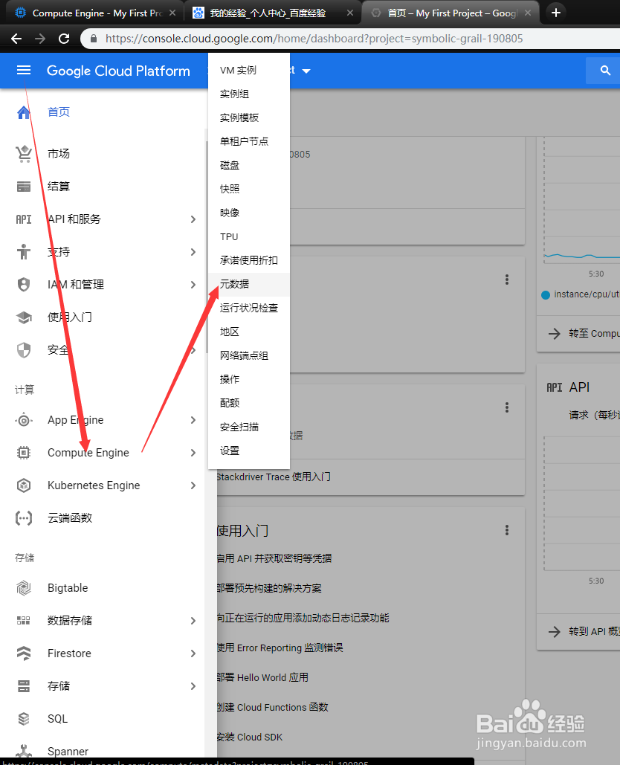The height and width of the screenshot is (765, 620).
Task: Click the Cloud Functions icon
Action: point(23,518)
